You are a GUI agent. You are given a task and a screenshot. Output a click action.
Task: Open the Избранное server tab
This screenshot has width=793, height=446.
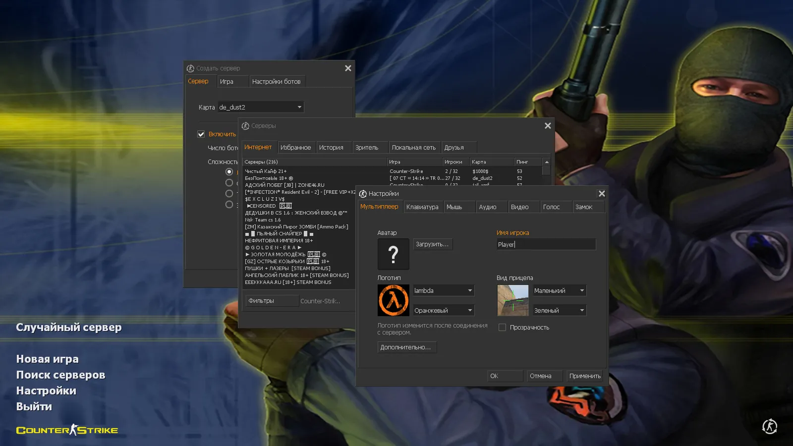296,147
